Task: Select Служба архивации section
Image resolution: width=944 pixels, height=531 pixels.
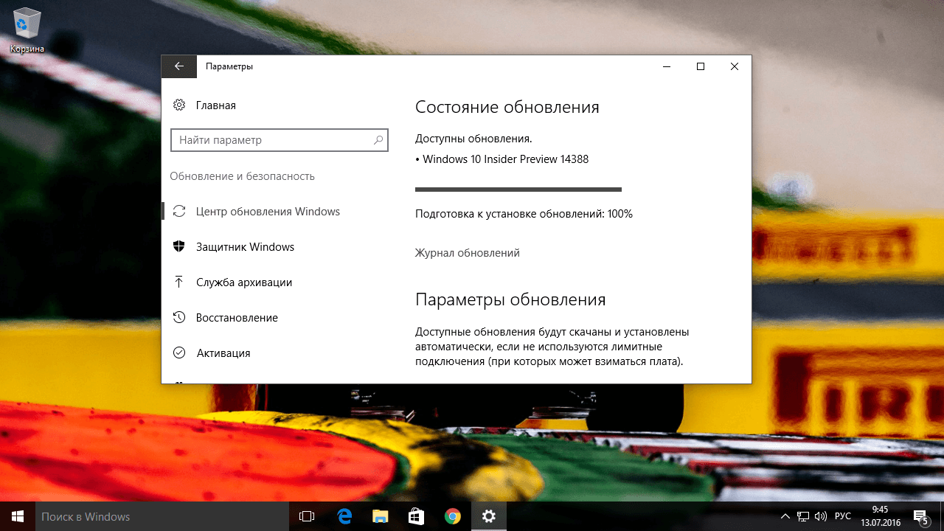Action: click(x=244, y=282)
